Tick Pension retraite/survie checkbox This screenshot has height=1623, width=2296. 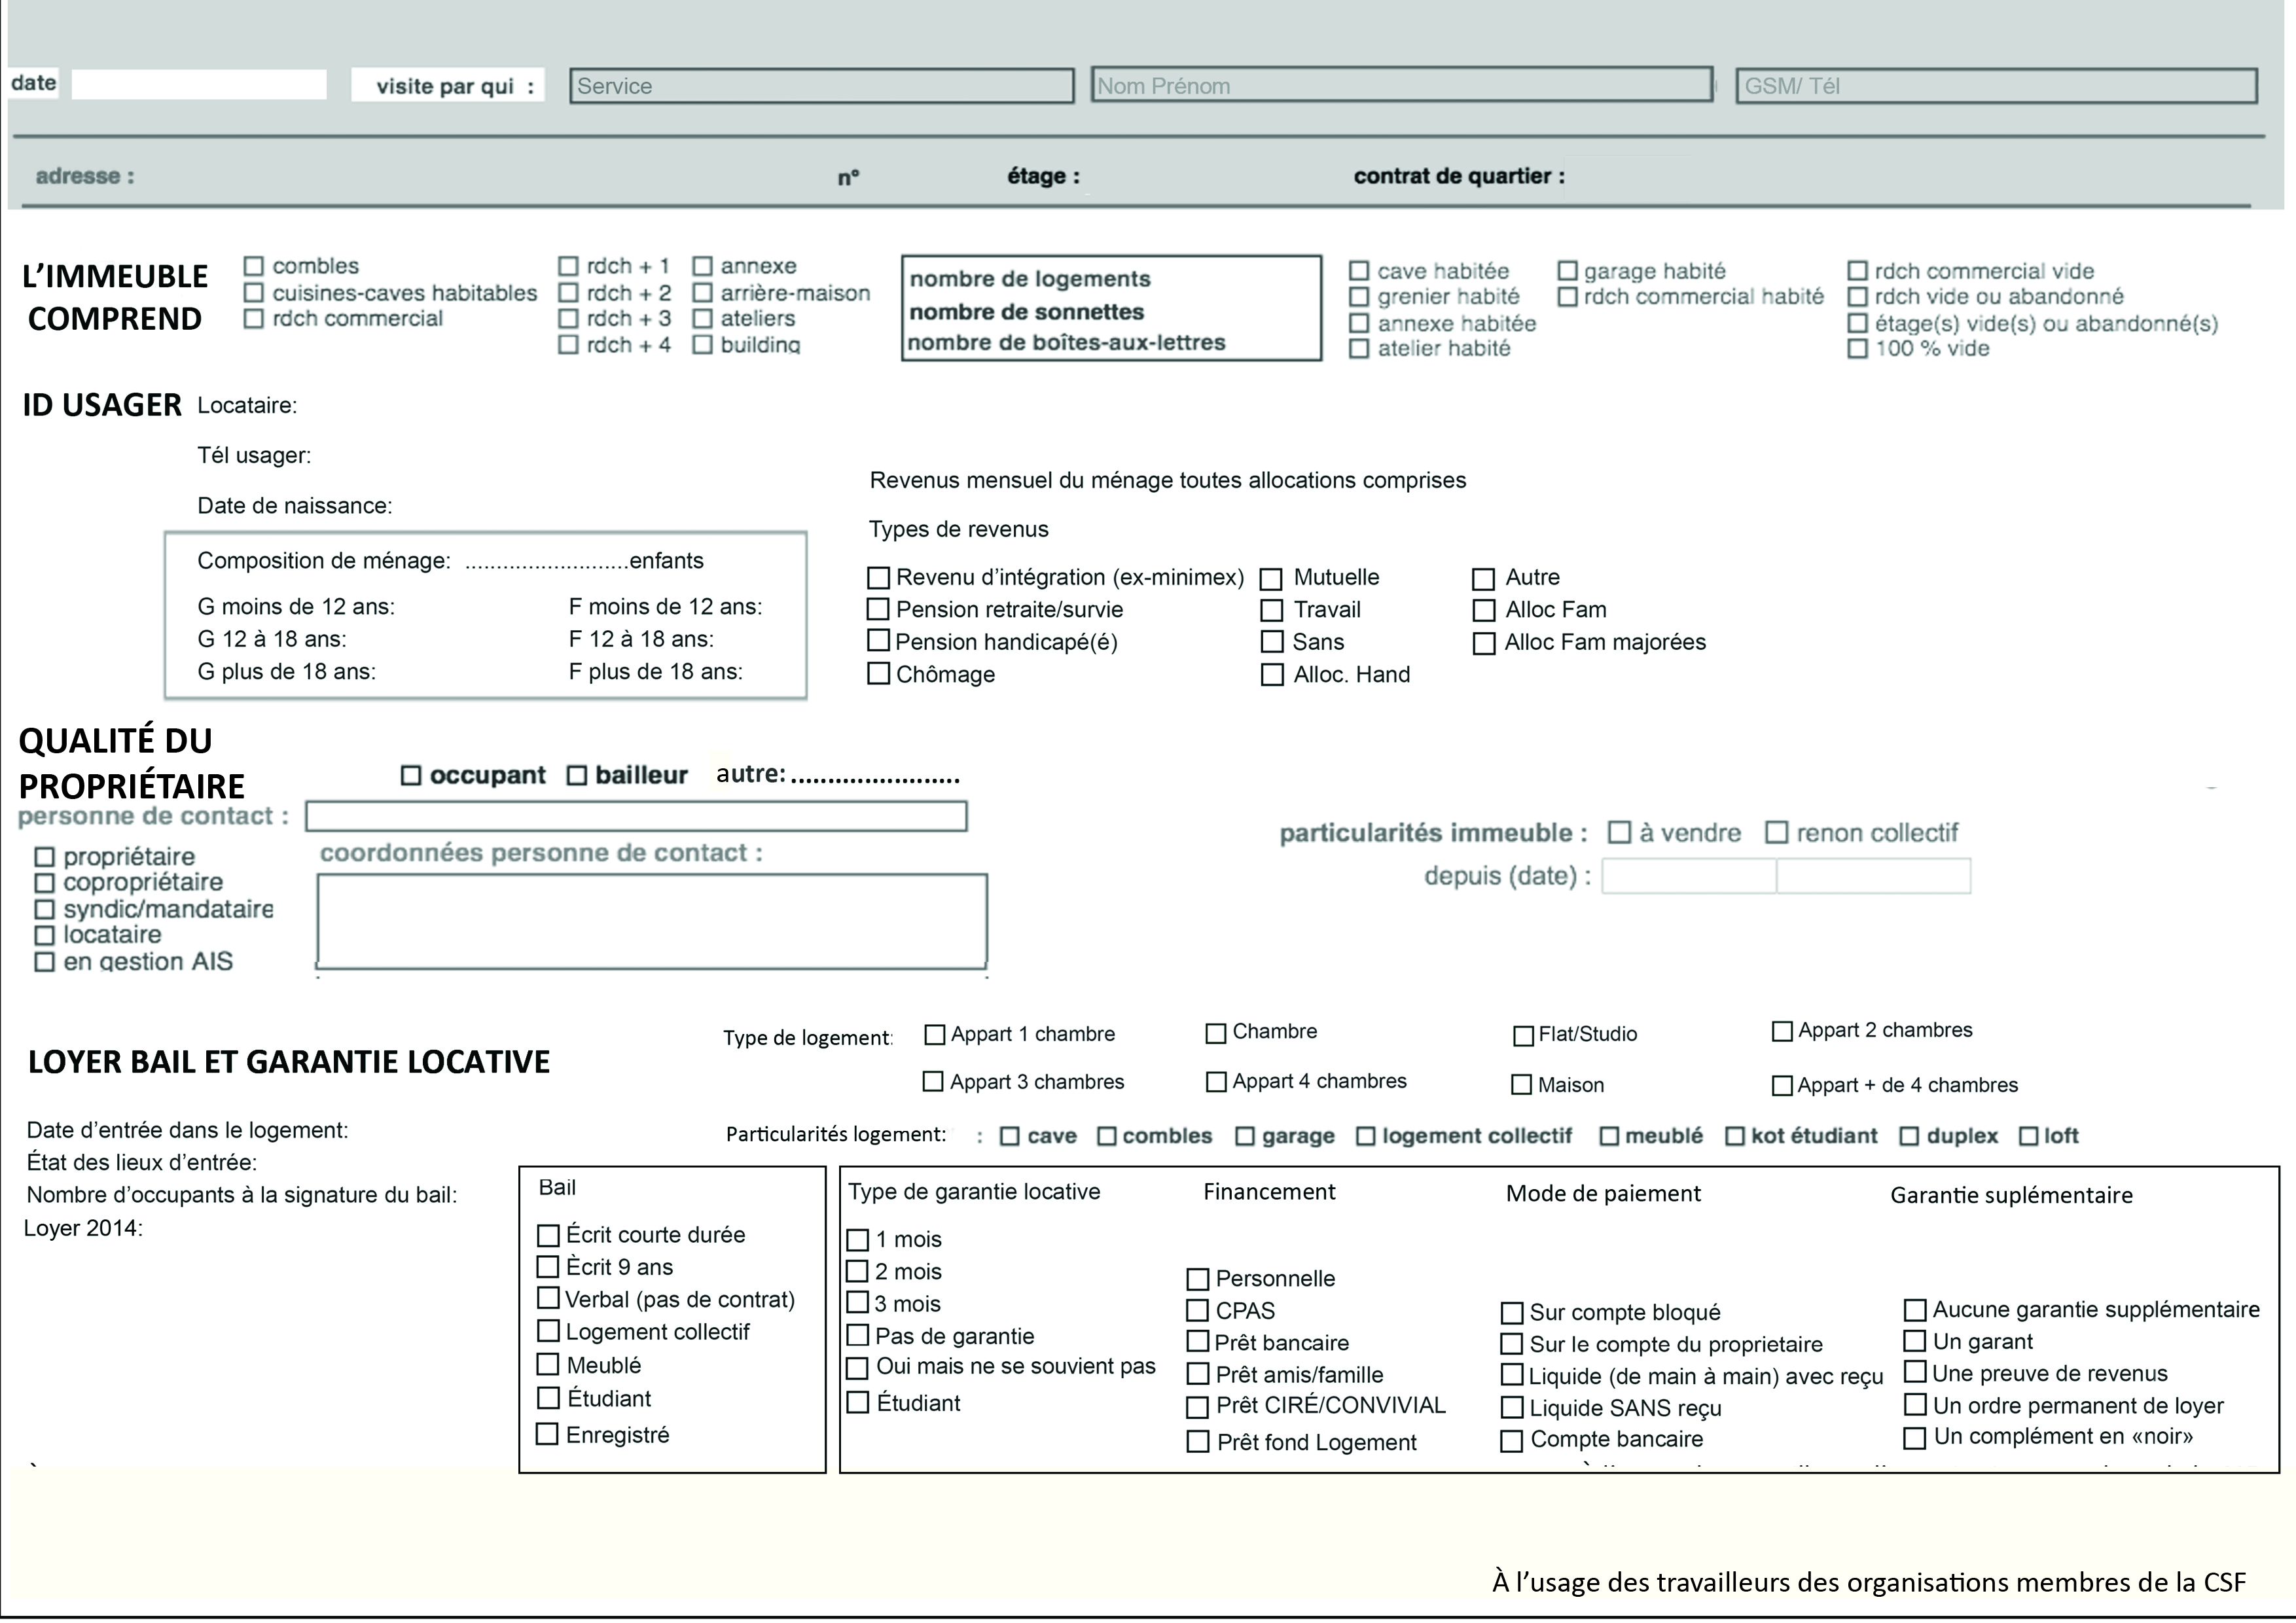click(x=878, y=609)
